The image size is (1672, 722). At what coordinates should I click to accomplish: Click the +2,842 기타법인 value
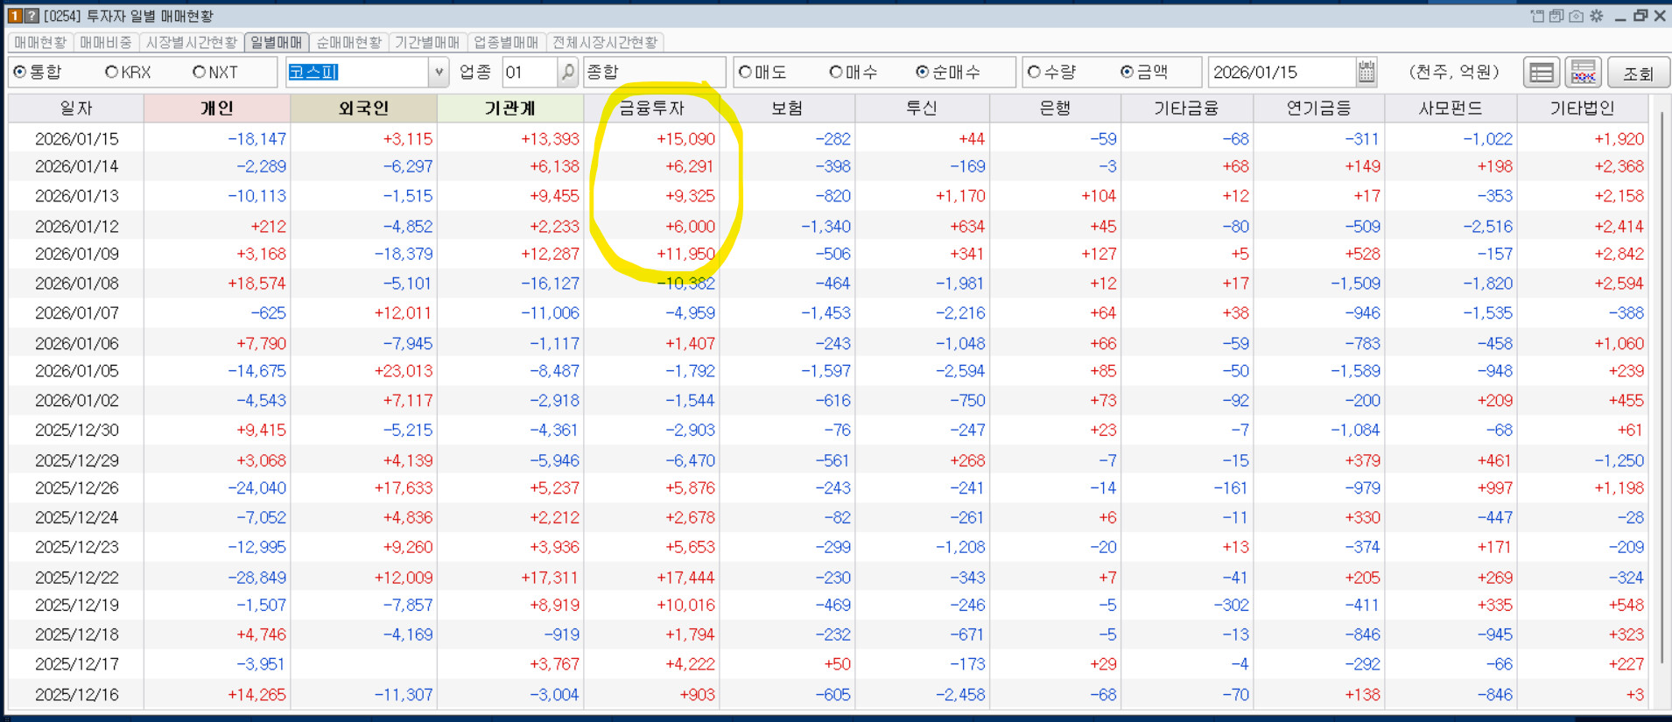1619,254
